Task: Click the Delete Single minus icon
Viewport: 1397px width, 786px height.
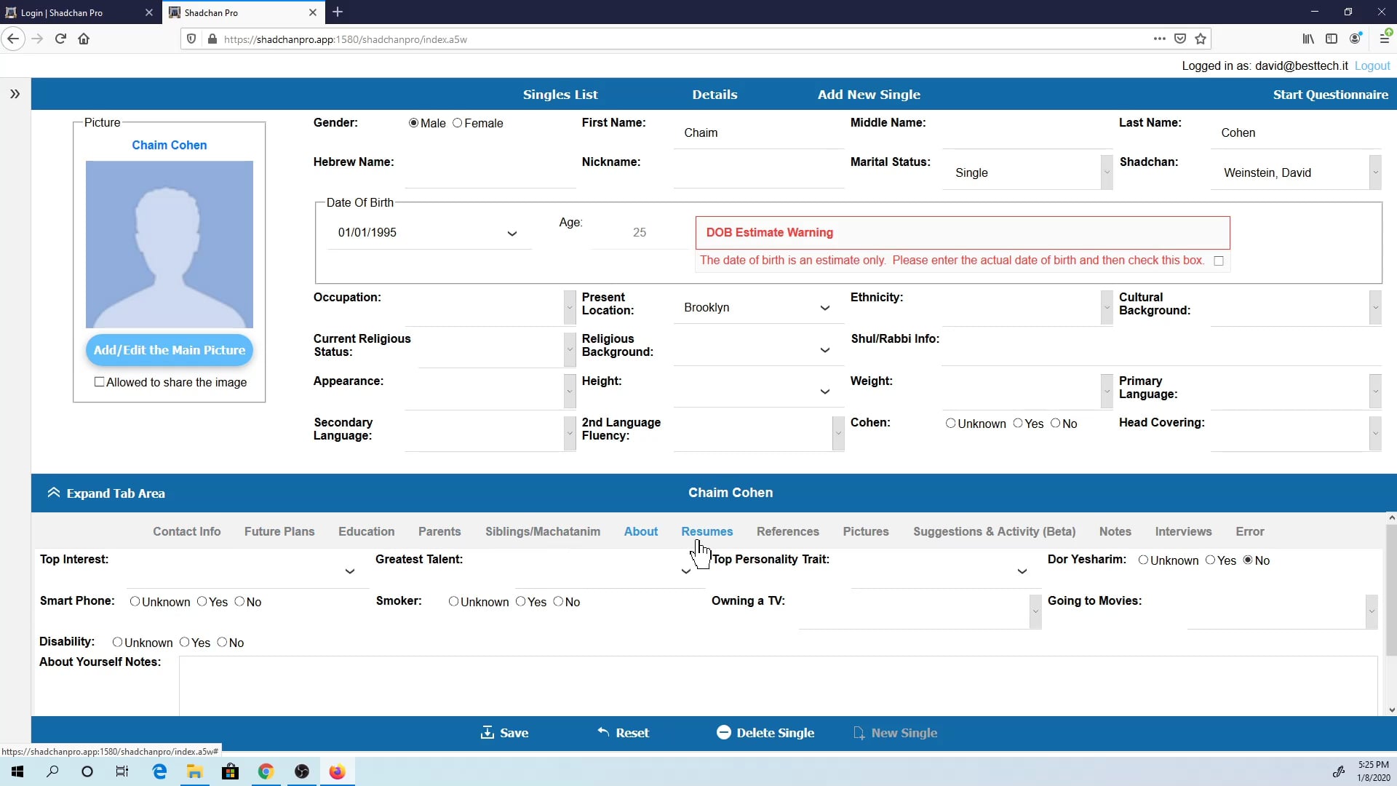Action: pos(723,732)
